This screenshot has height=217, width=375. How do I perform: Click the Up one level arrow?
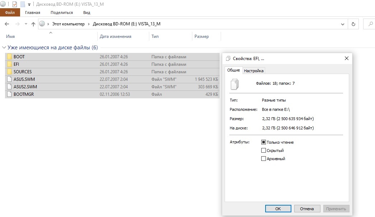33,24
